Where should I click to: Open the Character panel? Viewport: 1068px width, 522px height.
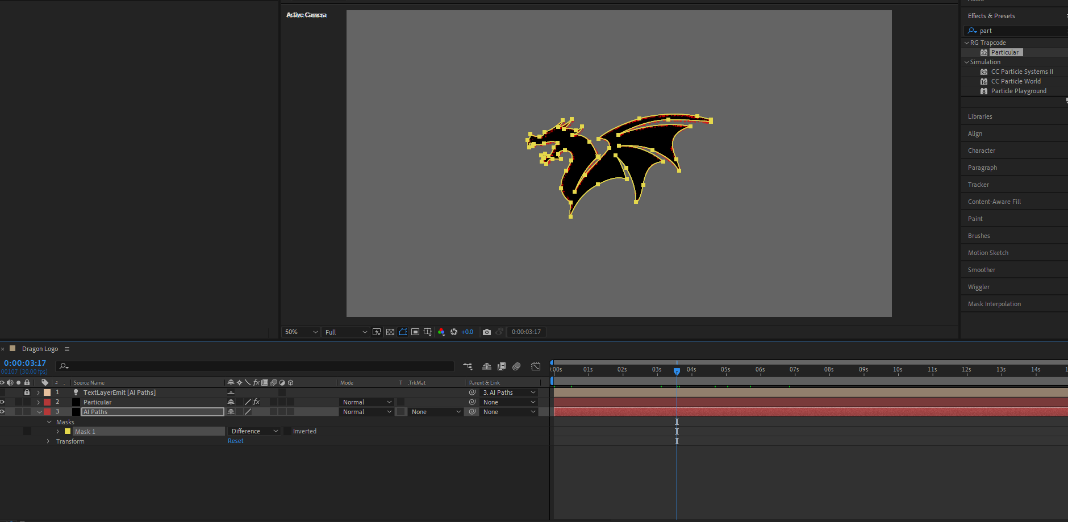[982, 150]
